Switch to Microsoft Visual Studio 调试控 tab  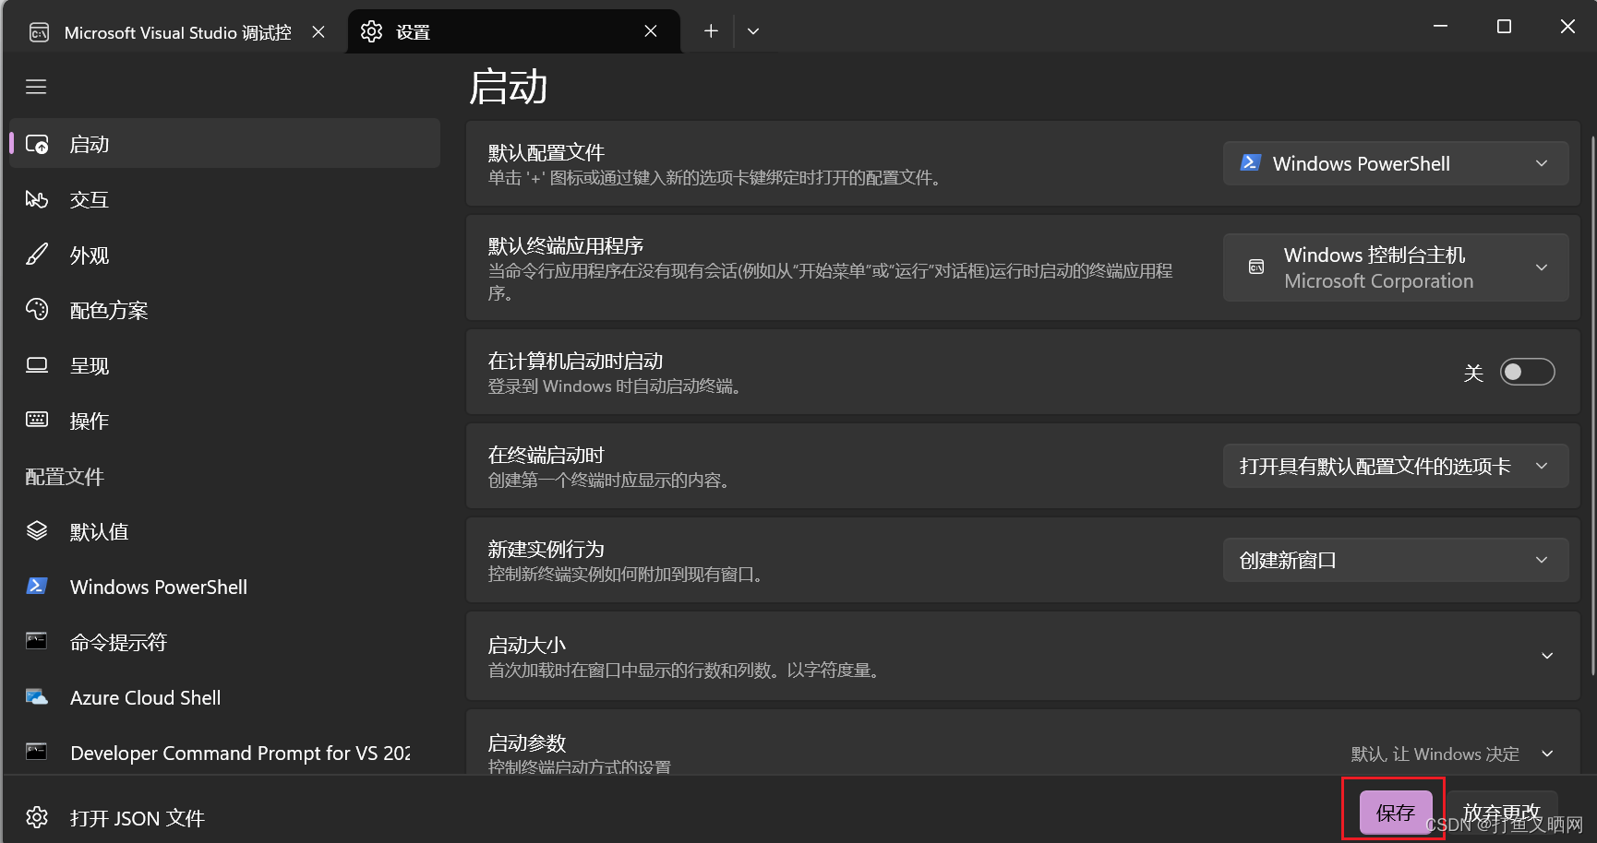(x=177, y=32)
